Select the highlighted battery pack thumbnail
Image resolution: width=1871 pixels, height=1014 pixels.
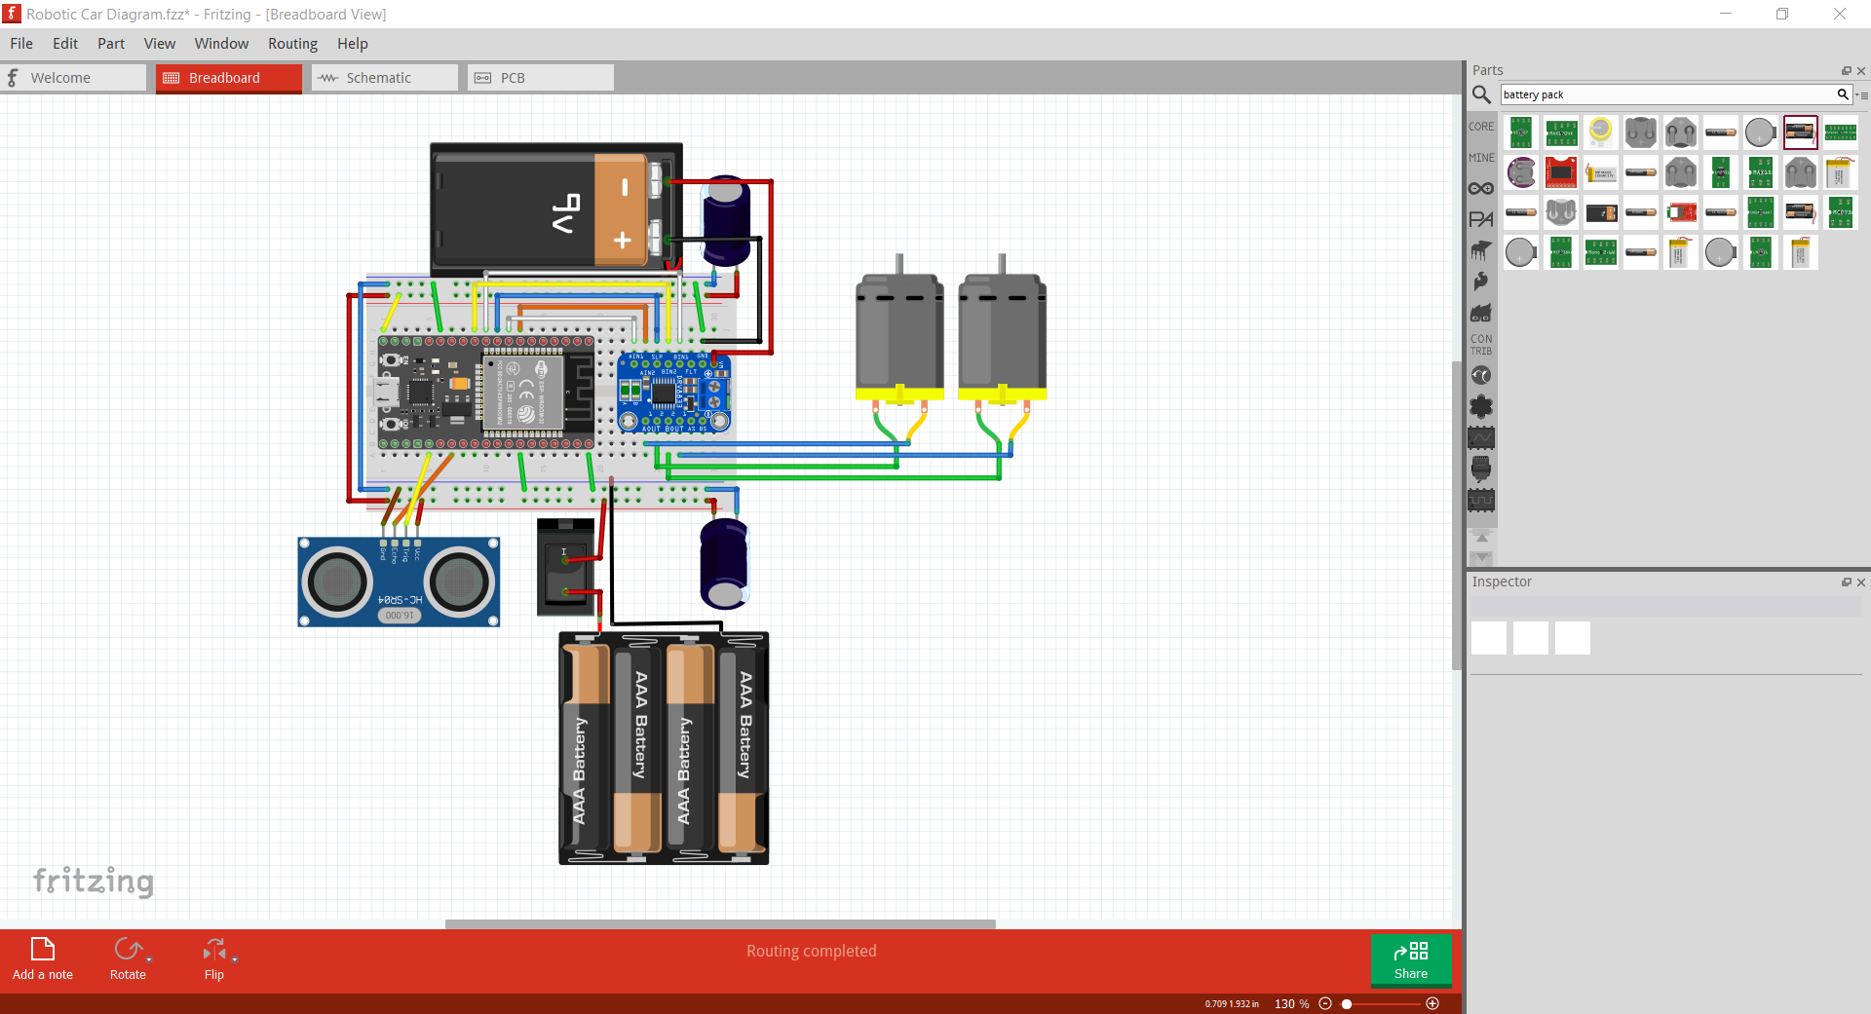1800,131
